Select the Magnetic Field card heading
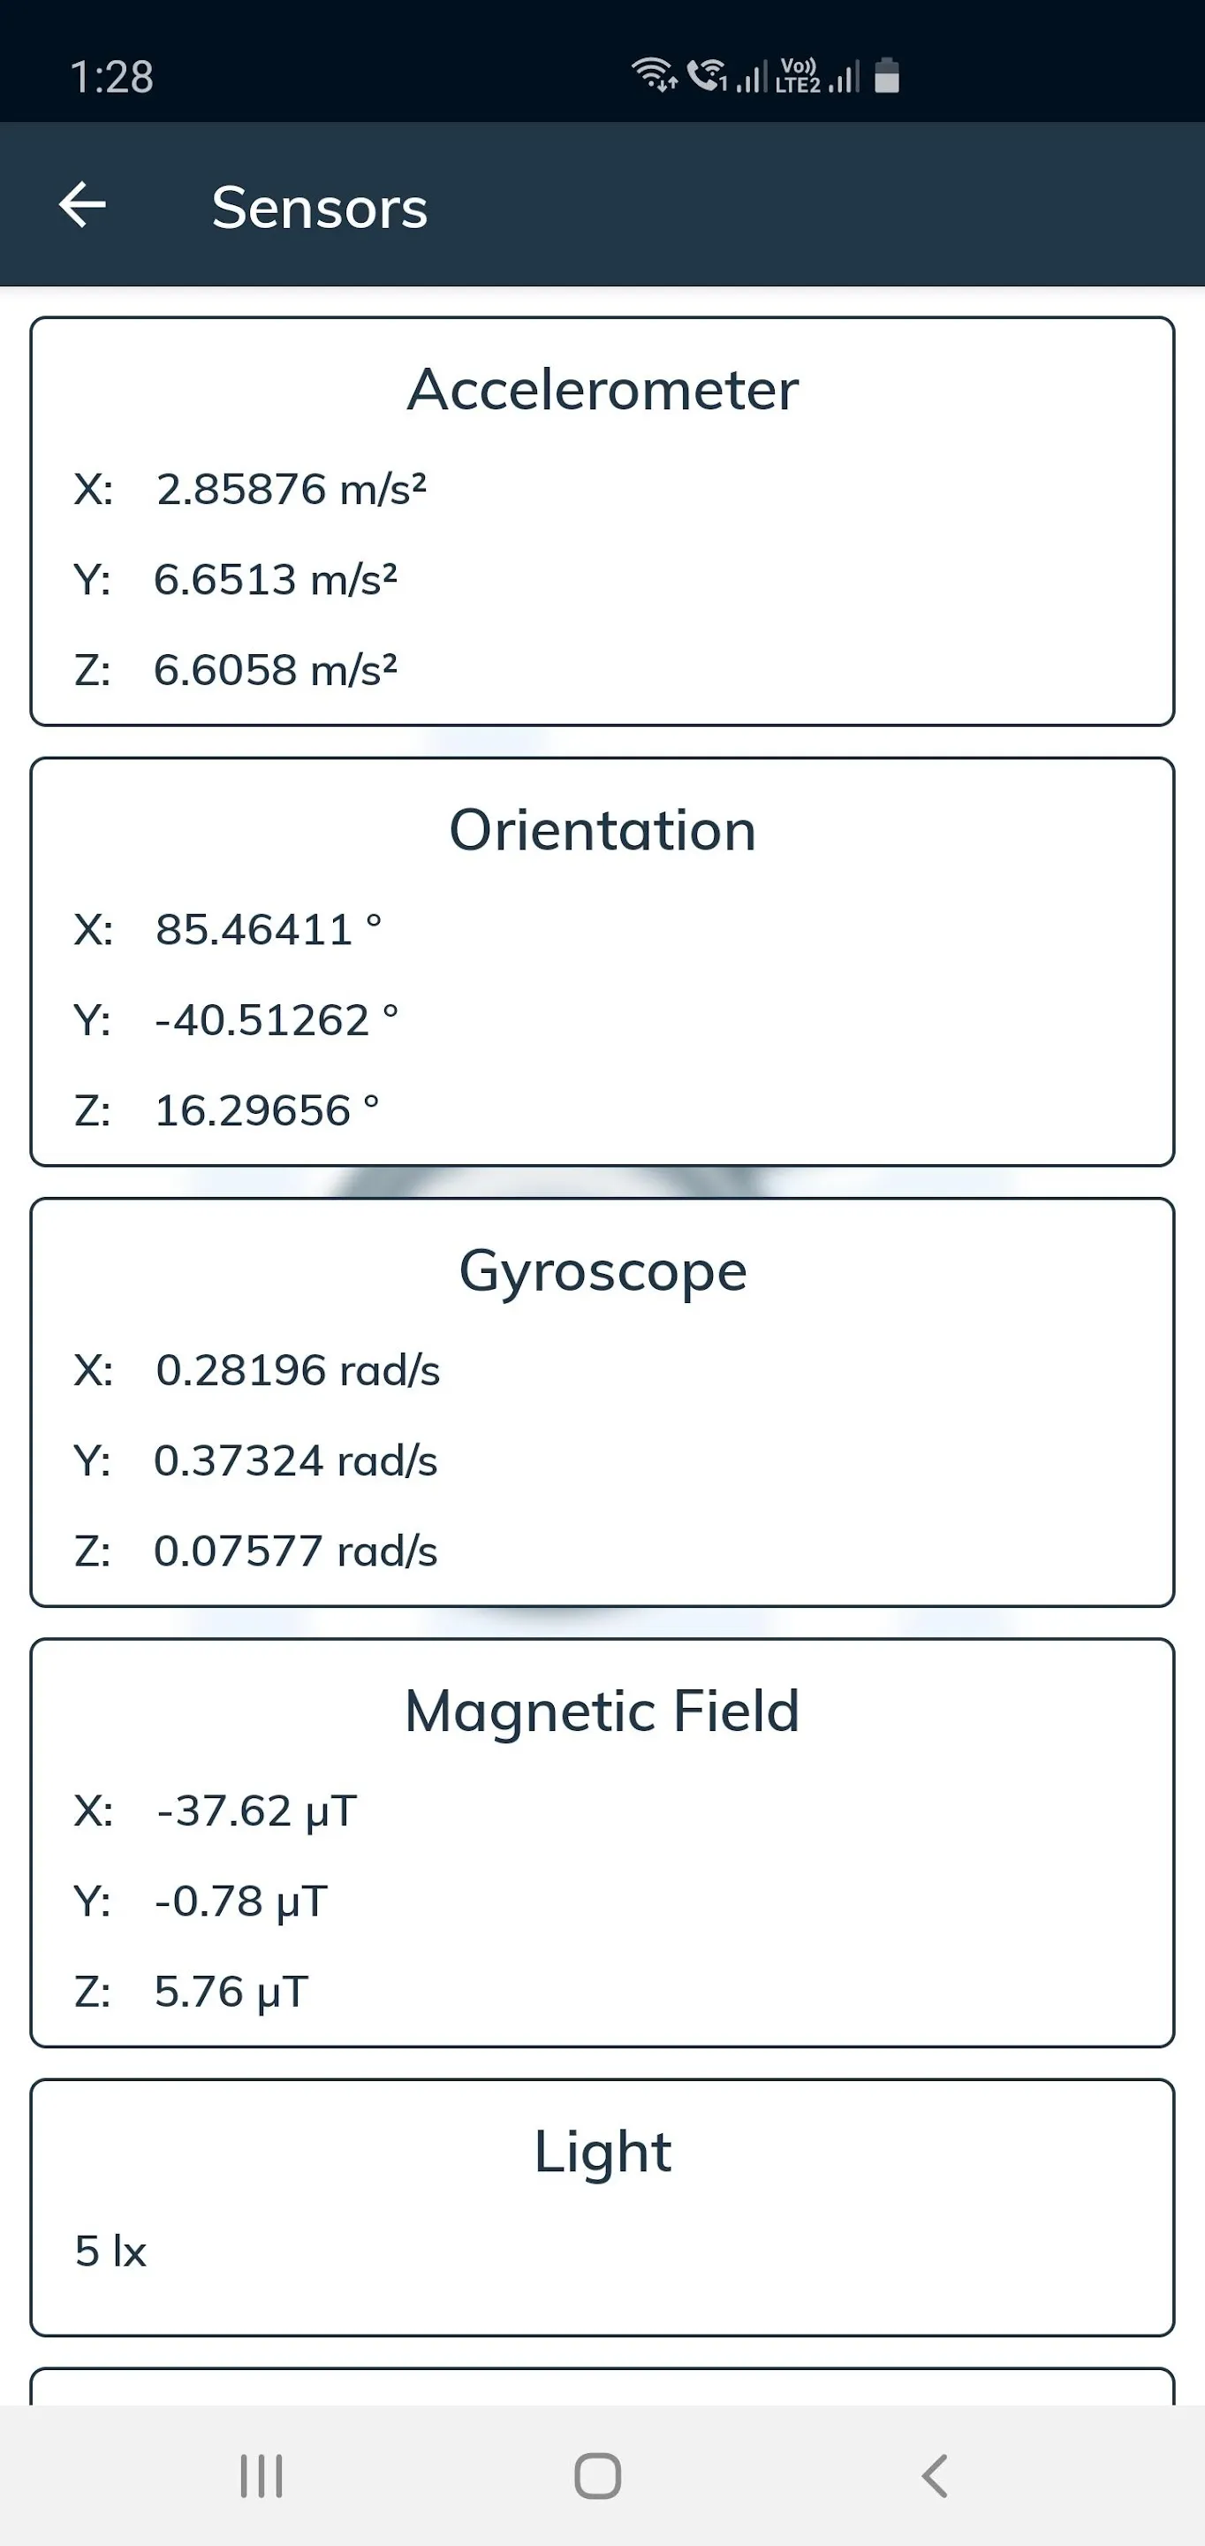The height and width of the screenshot is (2546, 1205). 602,1711
